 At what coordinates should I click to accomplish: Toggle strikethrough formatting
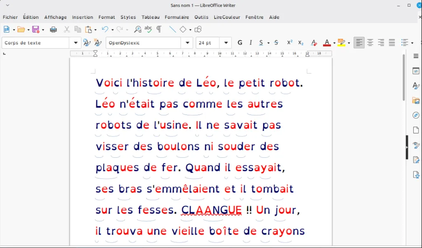pos(276,42)
